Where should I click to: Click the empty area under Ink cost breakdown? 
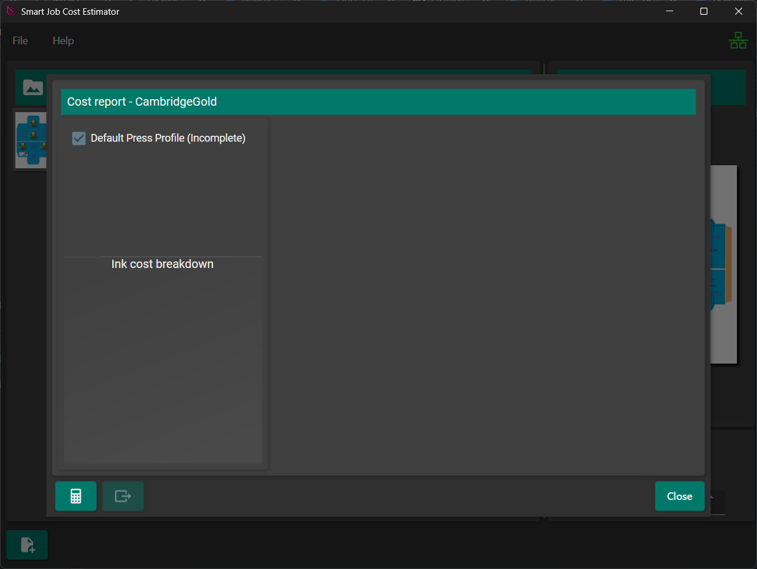[x=162, y=366]
